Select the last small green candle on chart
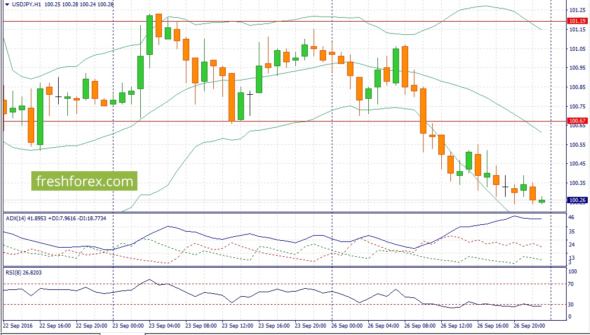This screenshot has height=335, width=590. [542, 200]
